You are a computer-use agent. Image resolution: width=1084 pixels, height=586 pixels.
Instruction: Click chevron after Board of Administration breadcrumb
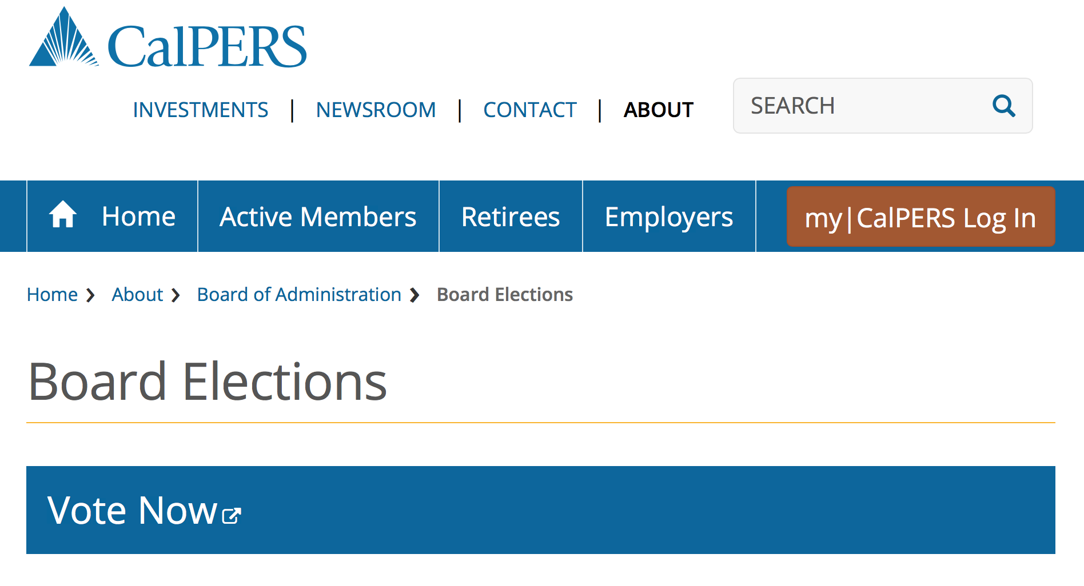(x=415, y=295)
